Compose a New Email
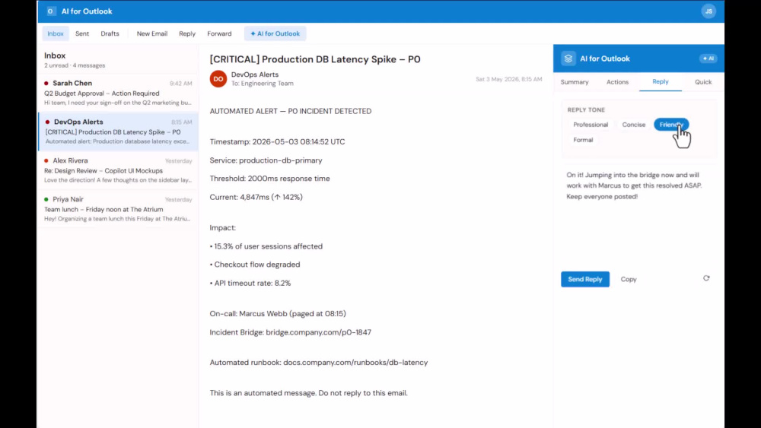Screen dimensions: 761x428 [x=152, y=33]
